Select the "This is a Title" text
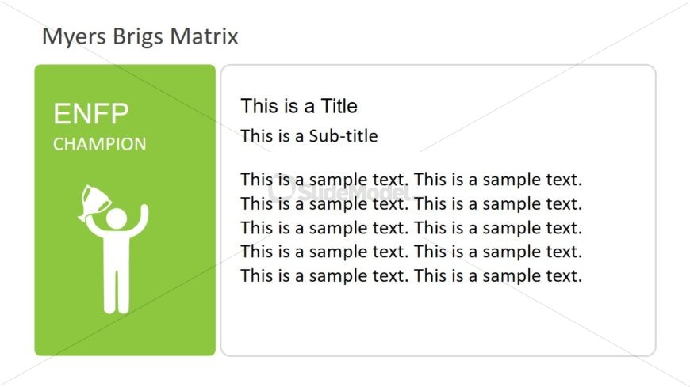 (x=299, y=106)
